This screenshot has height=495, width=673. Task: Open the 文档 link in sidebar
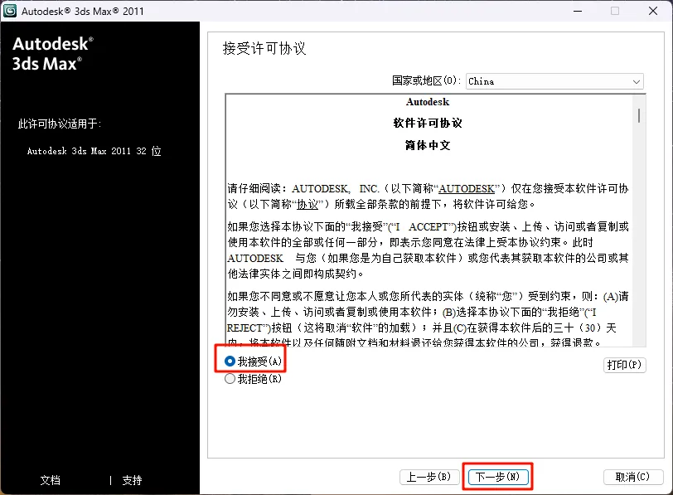coord(51,480)
